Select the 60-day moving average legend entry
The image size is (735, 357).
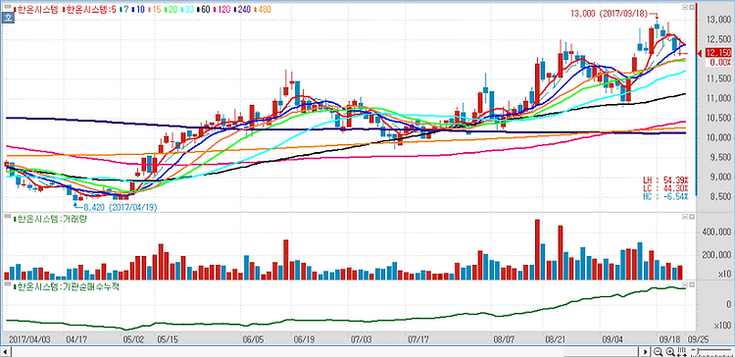pyautogui.click(x=205, y=9)
